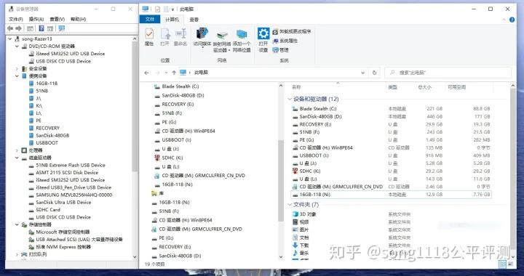Click 卸载或更改程序 in the ribbon
Viewport: 524px width, 276px height.
point(292,31)
